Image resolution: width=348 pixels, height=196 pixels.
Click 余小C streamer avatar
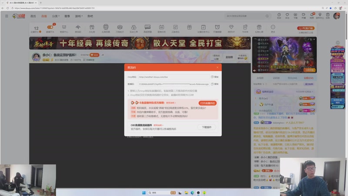point(36,57)
